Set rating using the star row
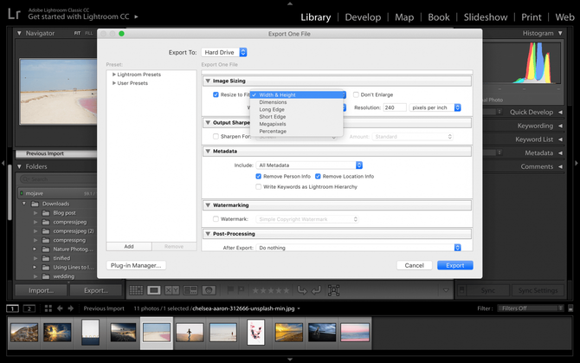The height and width of the screenshot is (363, 580). tap(271, 290)
